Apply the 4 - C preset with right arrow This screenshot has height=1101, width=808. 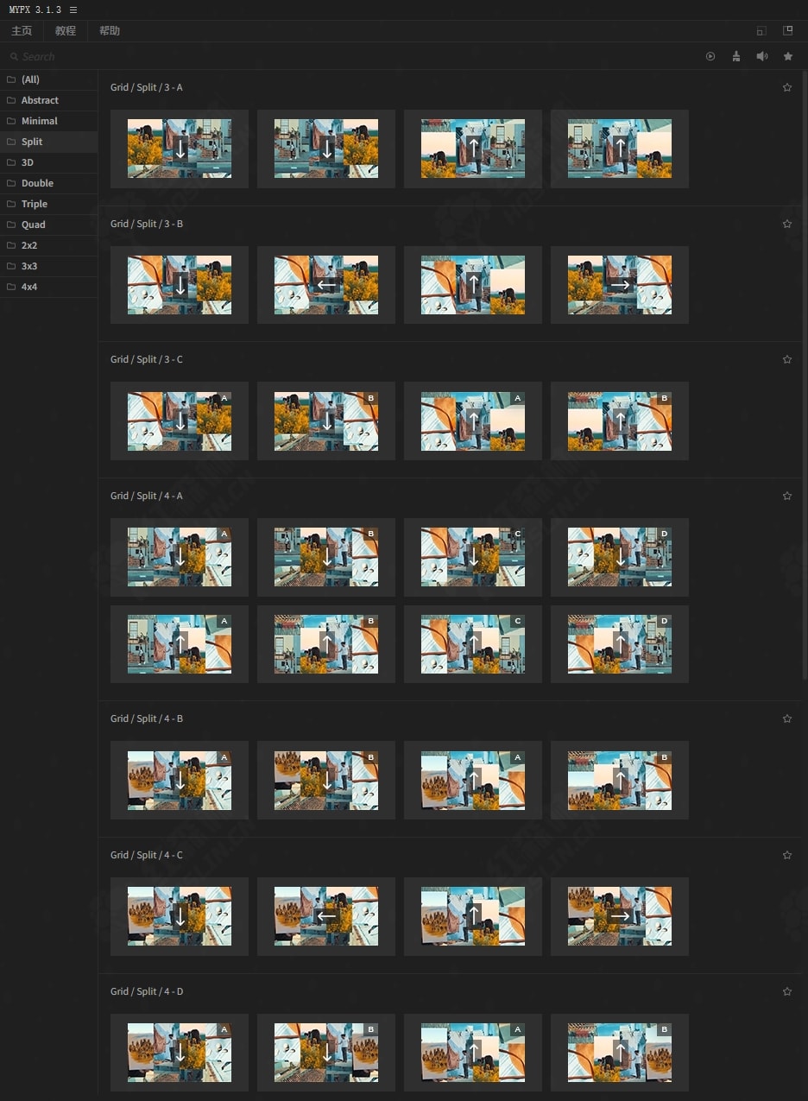pyautogui.click(x=620, y=916)
